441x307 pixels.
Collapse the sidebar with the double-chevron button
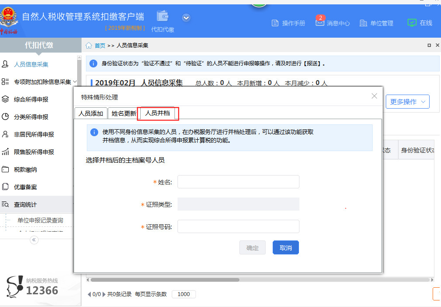pyautogui.click(x=34, y=240)
